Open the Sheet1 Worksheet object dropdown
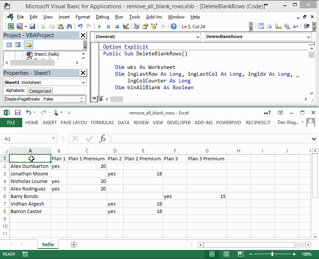Screen dimensions: 319x259 [84, 82]
